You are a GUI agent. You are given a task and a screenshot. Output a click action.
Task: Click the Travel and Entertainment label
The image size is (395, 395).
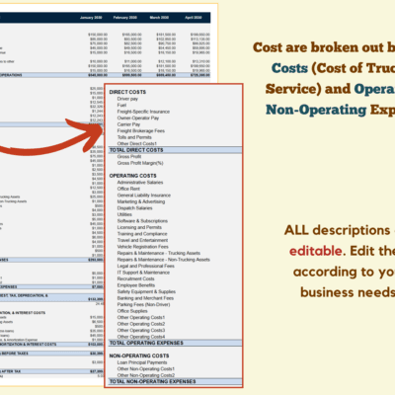(x=142, y=240)
